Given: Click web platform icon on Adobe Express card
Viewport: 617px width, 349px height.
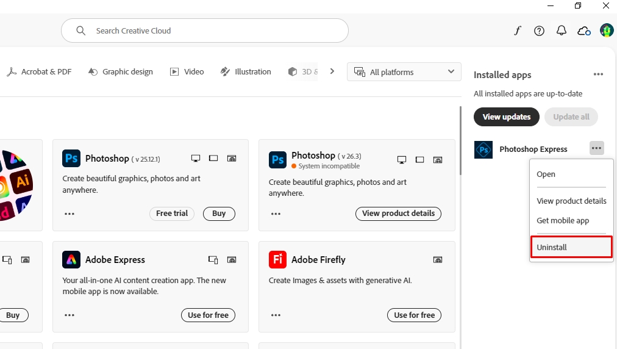Looking at the screenshot, I should tap(232, 259).
